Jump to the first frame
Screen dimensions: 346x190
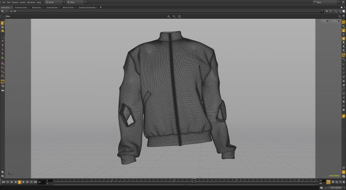[x=3, y=182]
